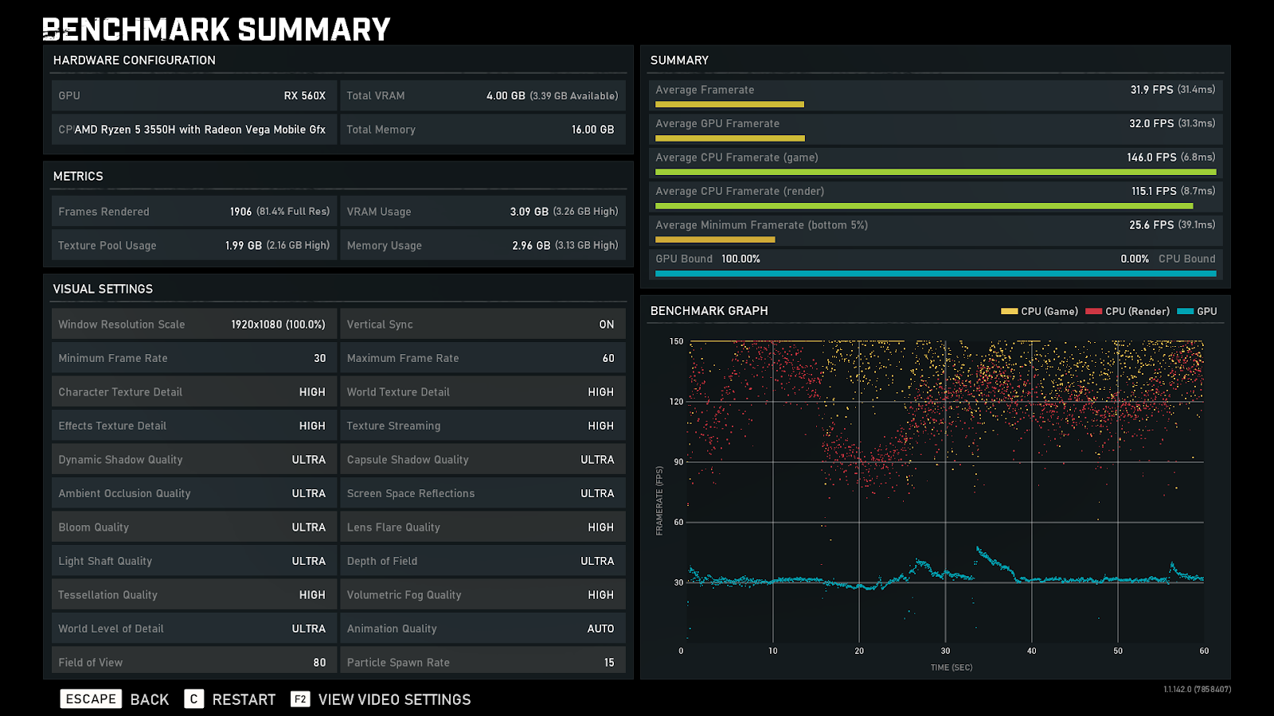
Task: Click the CPU value "AMD Ryzen 5 3550H"
Action: [x=200, y=130]
